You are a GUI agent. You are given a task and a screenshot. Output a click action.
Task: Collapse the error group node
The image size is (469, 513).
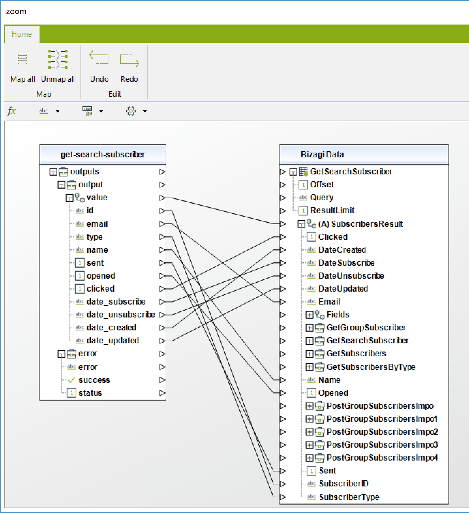61,354
